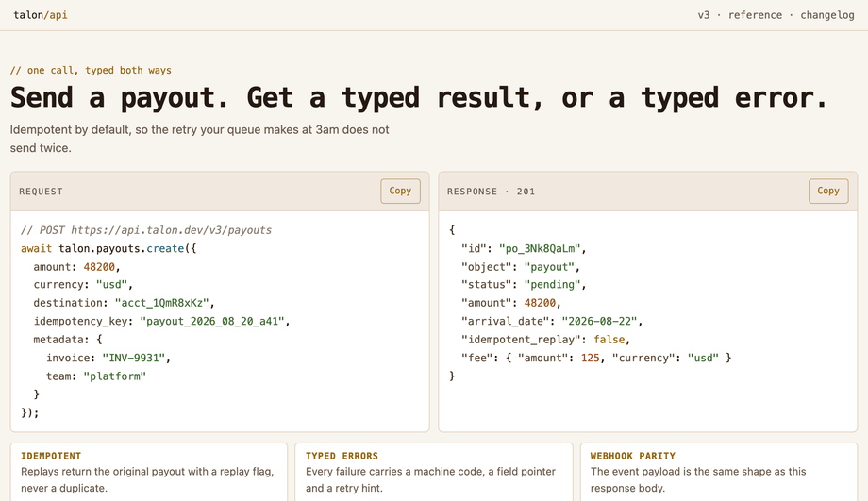The width and height of the screenshot is (868, 501).
Task: Open the v3 version link
Action: tap(703, 15)
